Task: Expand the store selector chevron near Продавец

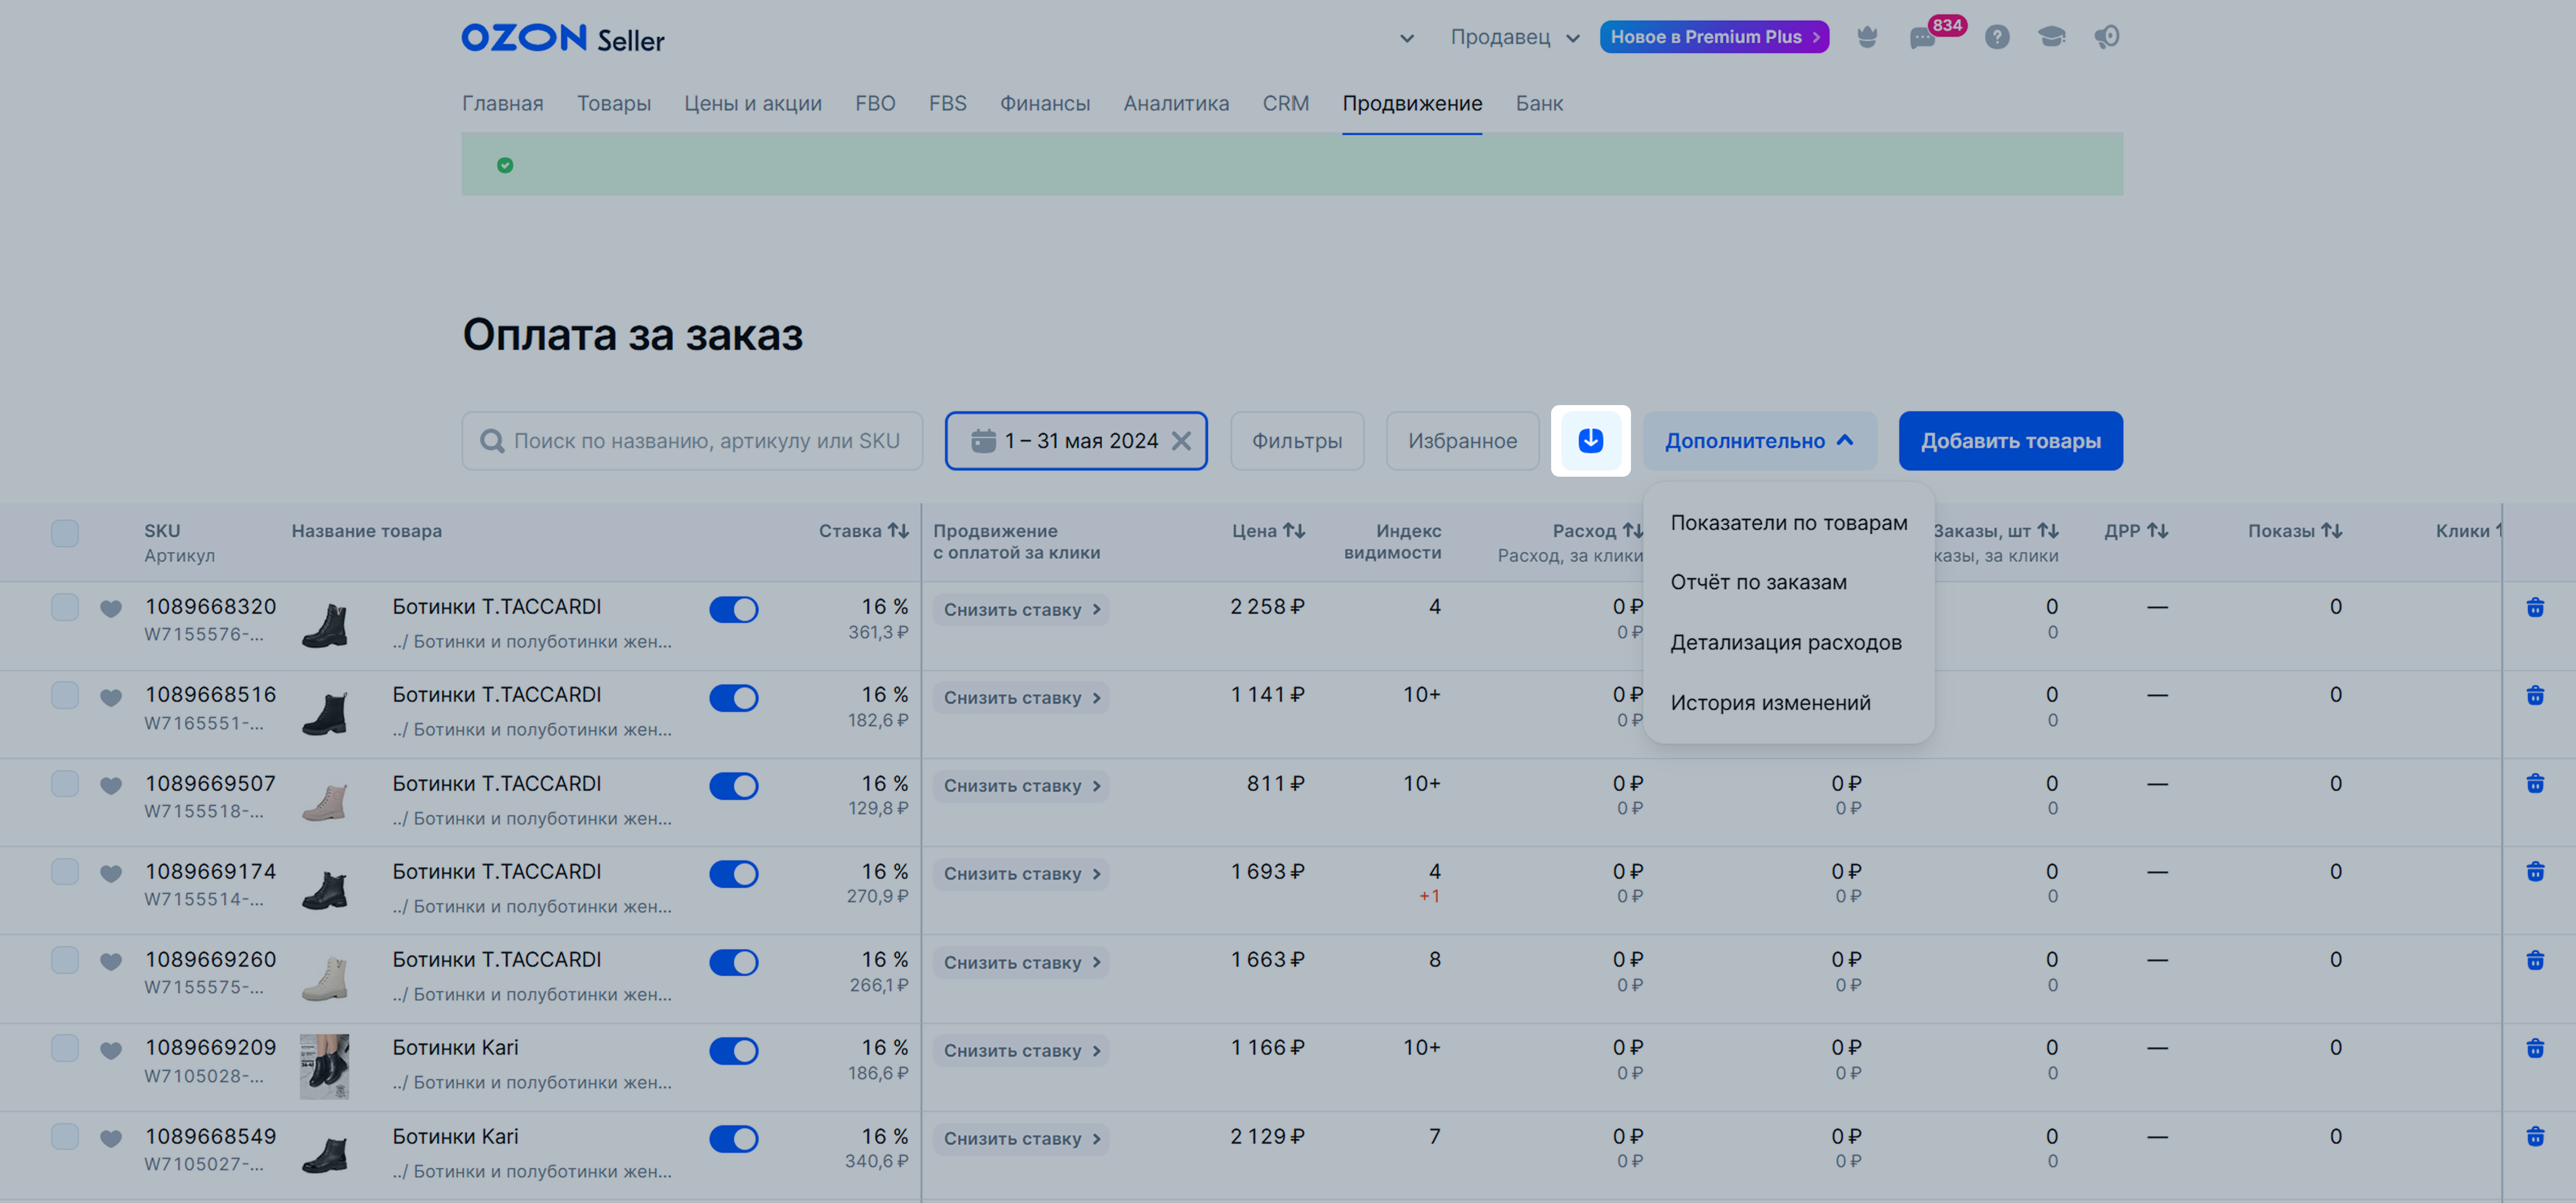Action: click(x=1406, y=38)
